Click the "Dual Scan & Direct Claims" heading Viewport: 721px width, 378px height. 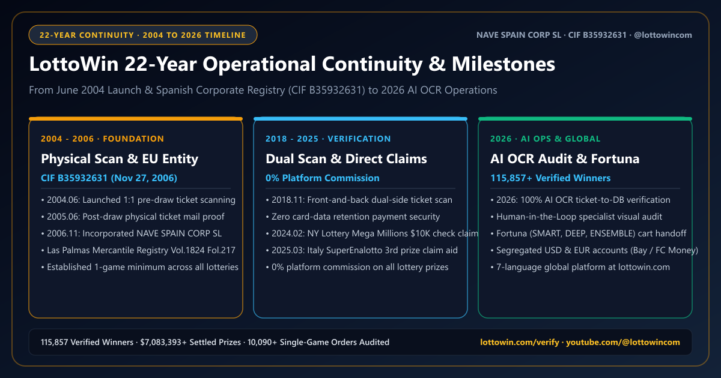(x=346, y=158)
